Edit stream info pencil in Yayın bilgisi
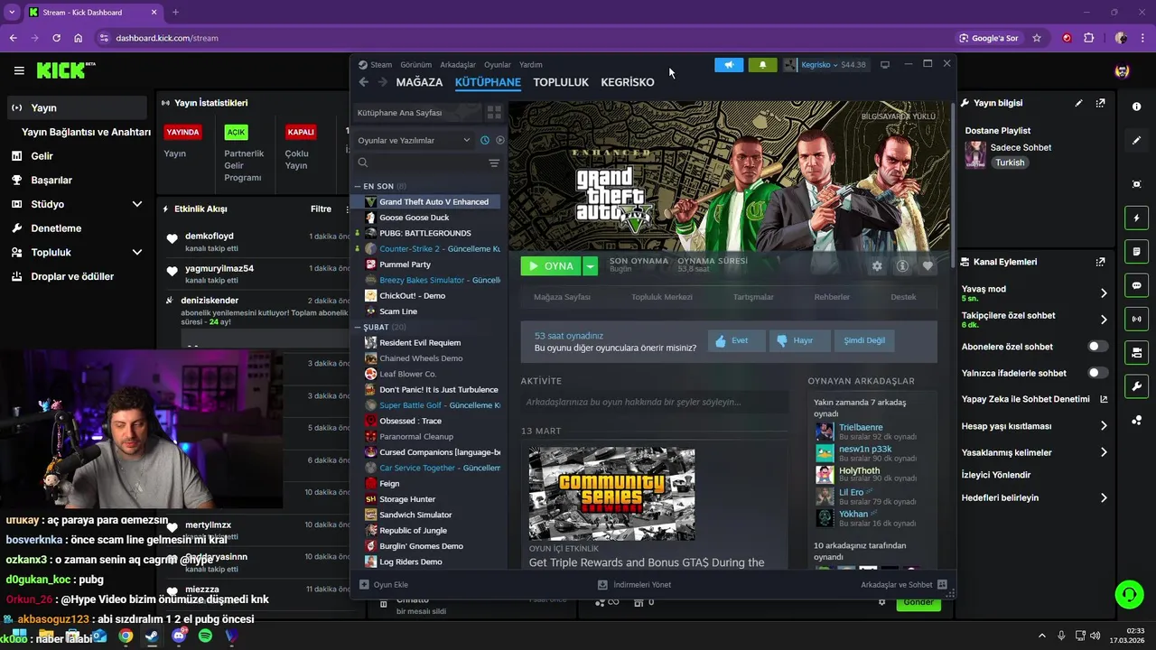This screenshot has width=1156, height=650. tap(1078, 103)
